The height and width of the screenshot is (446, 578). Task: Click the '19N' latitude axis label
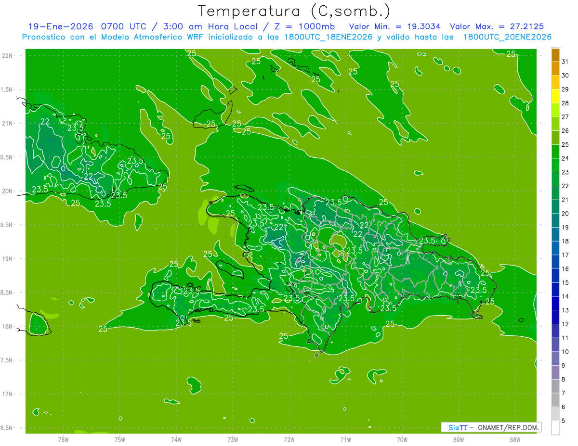click(7, 258)
